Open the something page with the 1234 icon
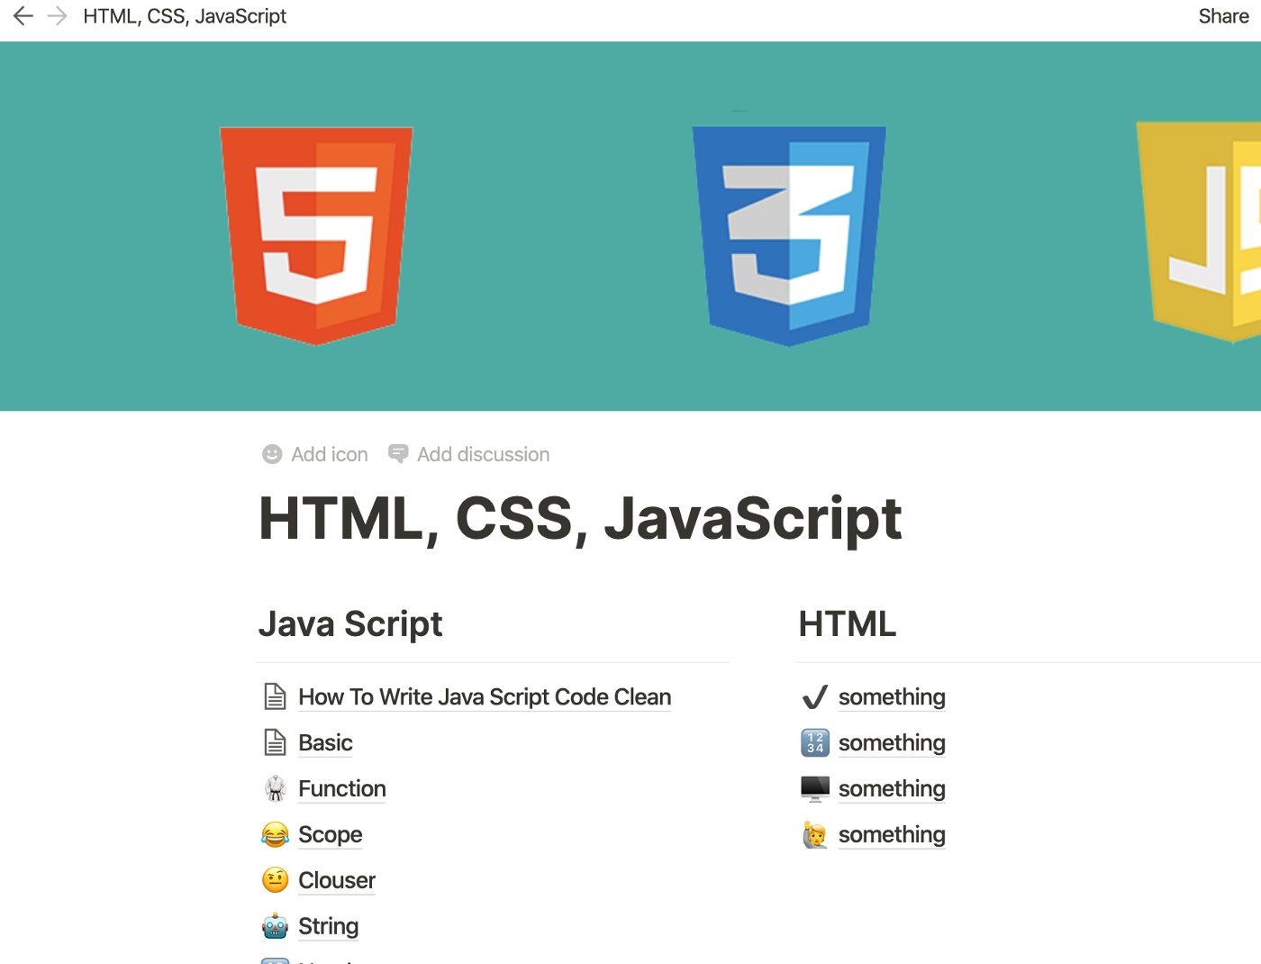 (892, 743)
